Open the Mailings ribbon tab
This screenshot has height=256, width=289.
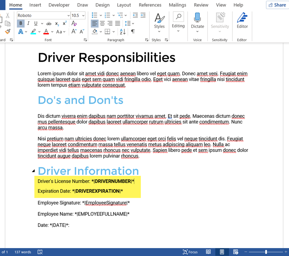[177, 5]
